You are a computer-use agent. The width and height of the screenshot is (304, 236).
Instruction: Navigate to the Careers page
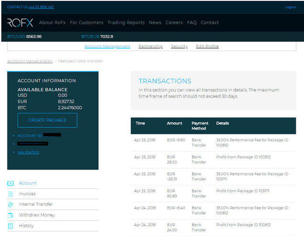[x=174, y=22]
